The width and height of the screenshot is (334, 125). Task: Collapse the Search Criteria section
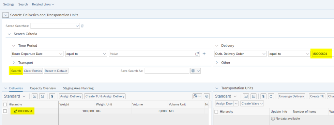9,34
